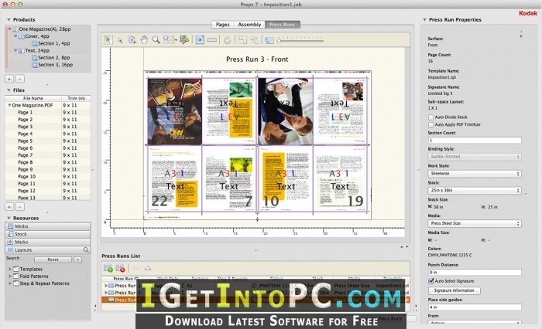The height and width of the screenshot is (329, 542).
Task: Open the layout view dropdown arrow
Action: click(176, 40)
